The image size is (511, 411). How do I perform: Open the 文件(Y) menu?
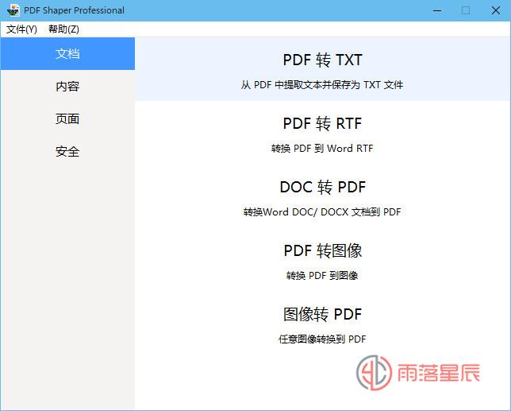pos(21,29)
